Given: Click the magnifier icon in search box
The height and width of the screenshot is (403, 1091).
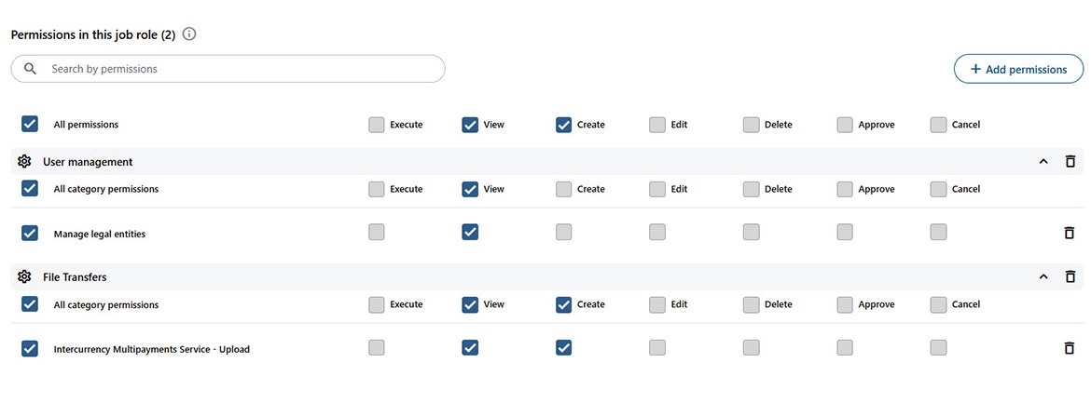Looking at the screenshot, I should (x=31, y=69).
